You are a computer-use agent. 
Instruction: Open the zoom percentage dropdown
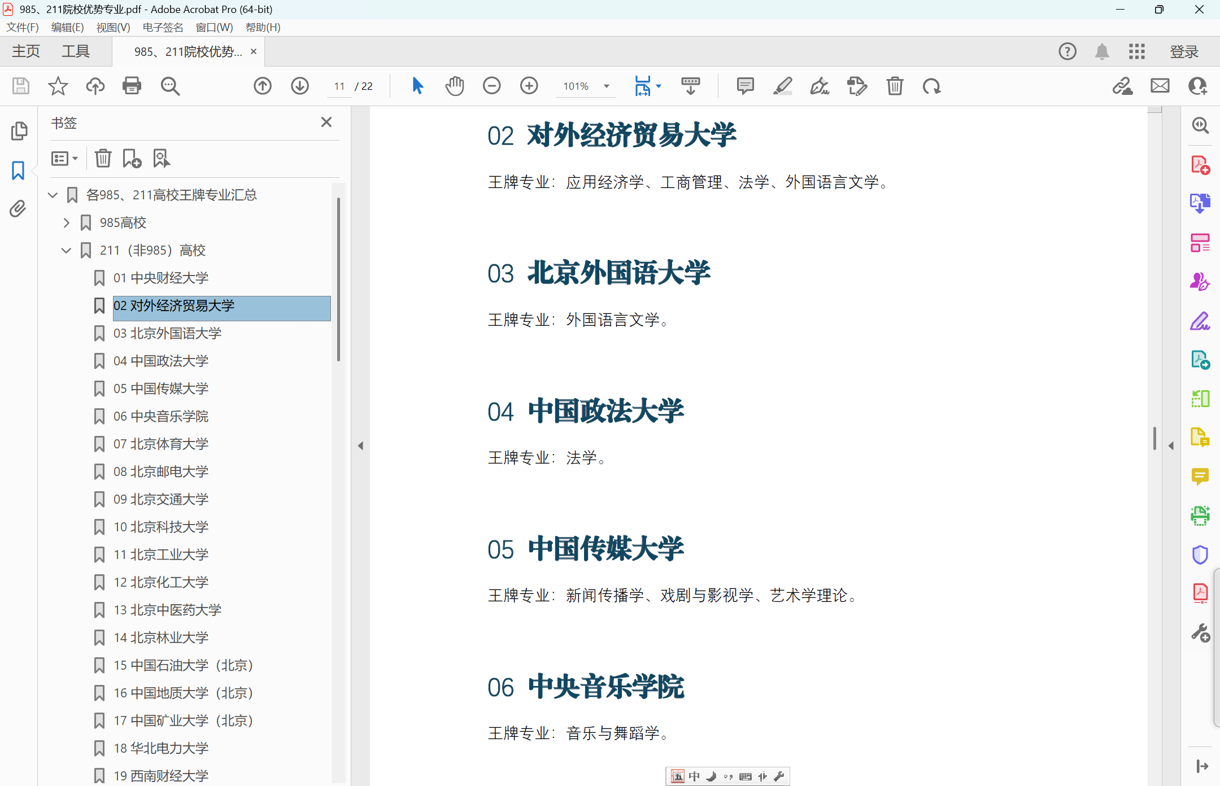[x=607, y=86]
